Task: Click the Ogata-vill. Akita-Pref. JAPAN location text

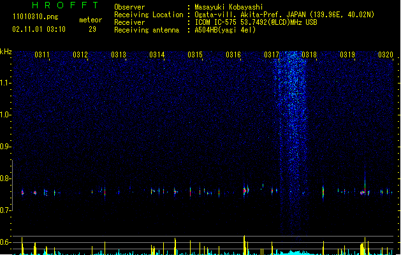Action: [x=284, y=15]
